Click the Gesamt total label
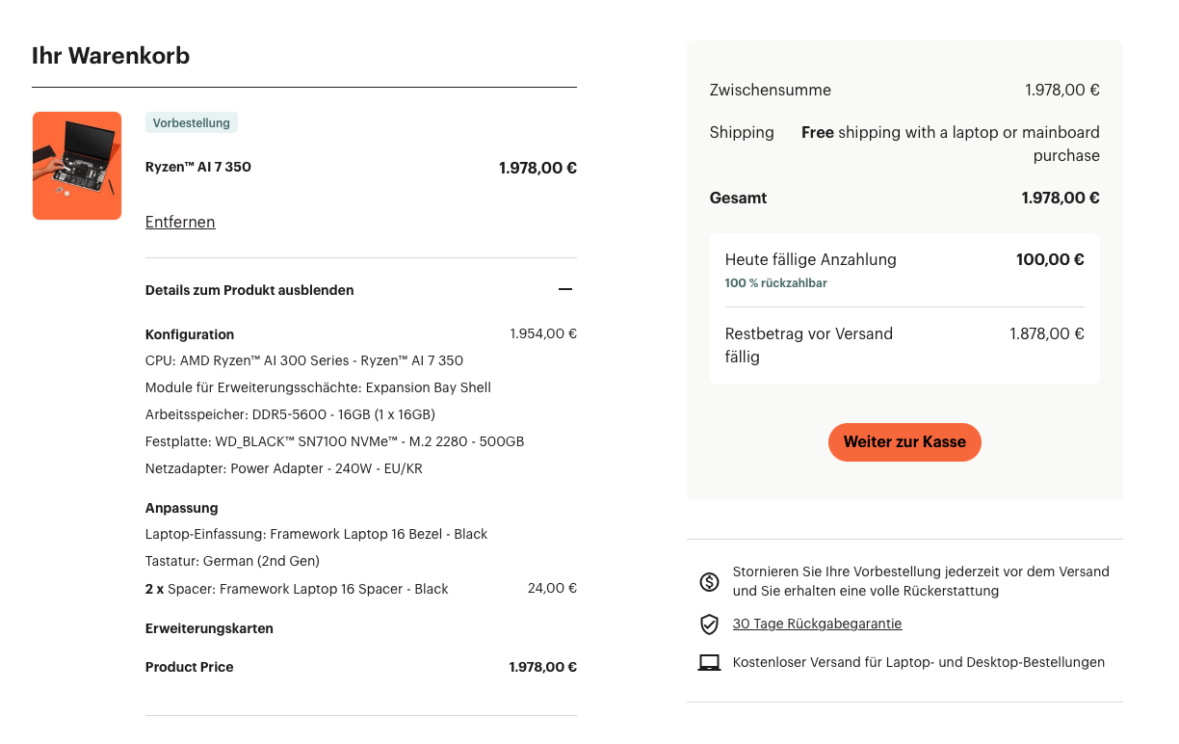The width and height of the screenshot is (1179, 744). click(x=738, y=198)
